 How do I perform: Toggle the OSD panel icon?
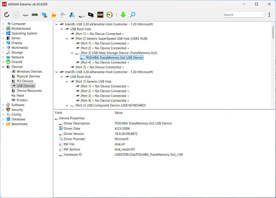[100, 15]
